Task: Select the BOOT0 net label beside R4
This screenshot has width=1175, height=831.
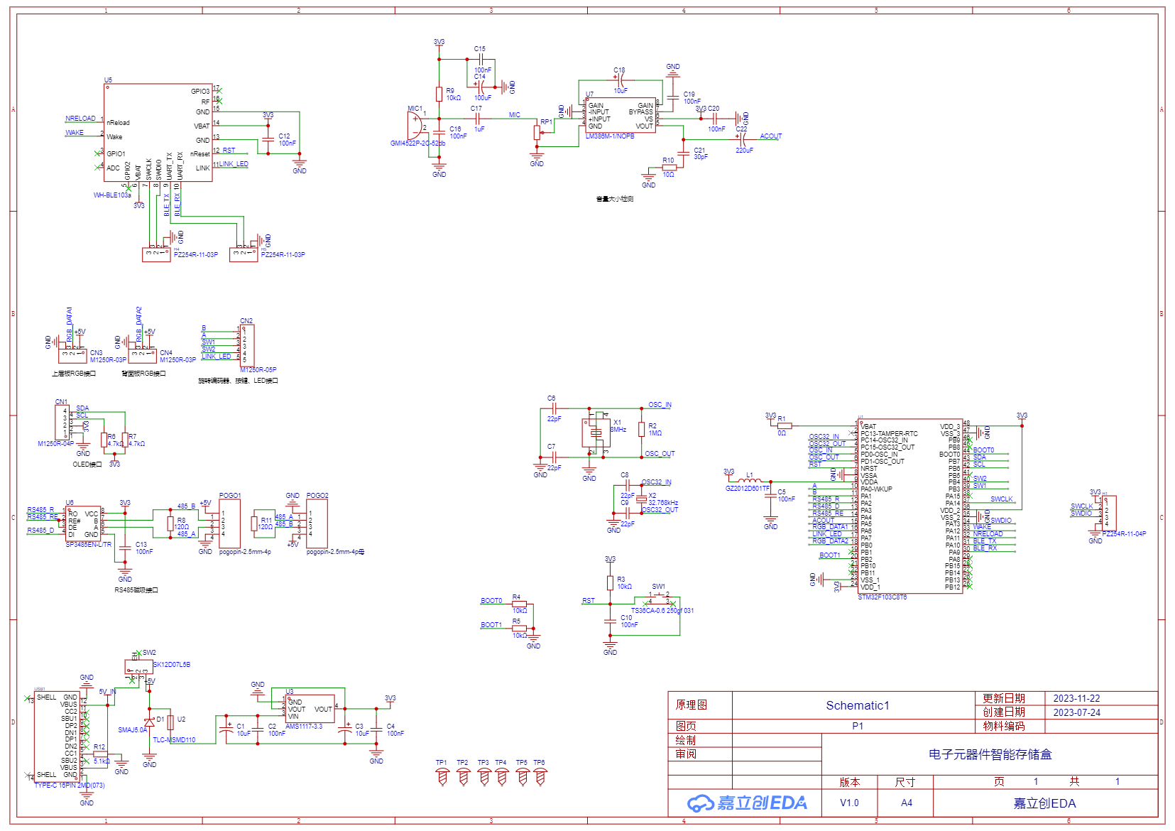Action: click(x=491, y=601)
